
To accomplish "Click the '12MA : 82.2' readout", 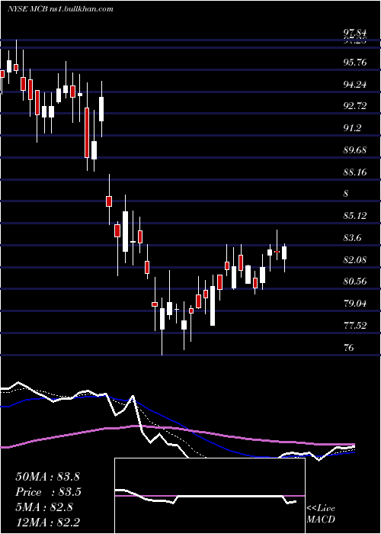I will pyautogui.click(x=47, y=523).
